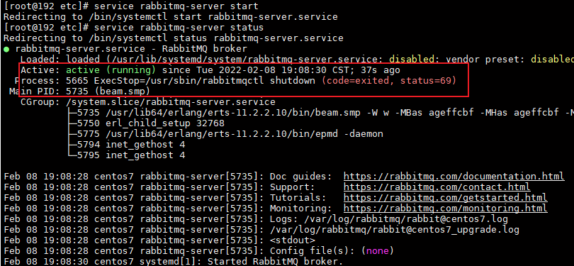
Task: Select the '5794 inet_gethost 4' row
Action: coord(126,145)
